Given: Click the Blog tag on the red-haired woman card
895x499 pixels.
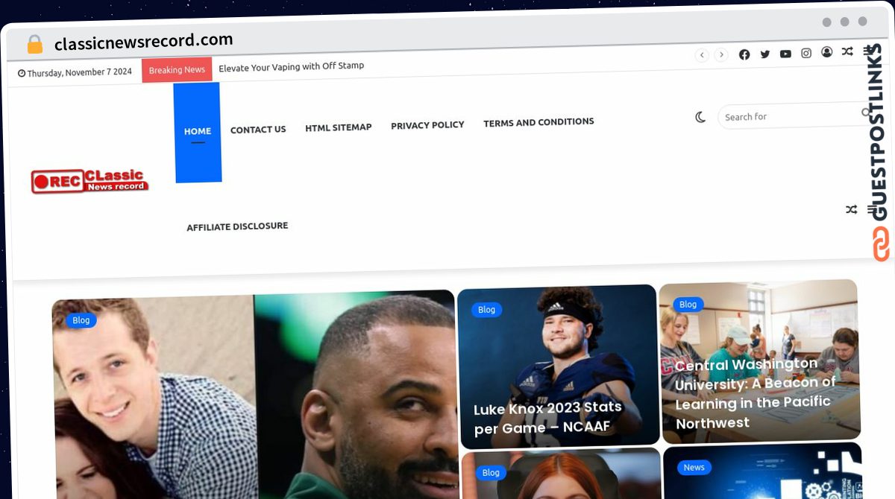Looking at the screenshot, I should coord(491,473).
